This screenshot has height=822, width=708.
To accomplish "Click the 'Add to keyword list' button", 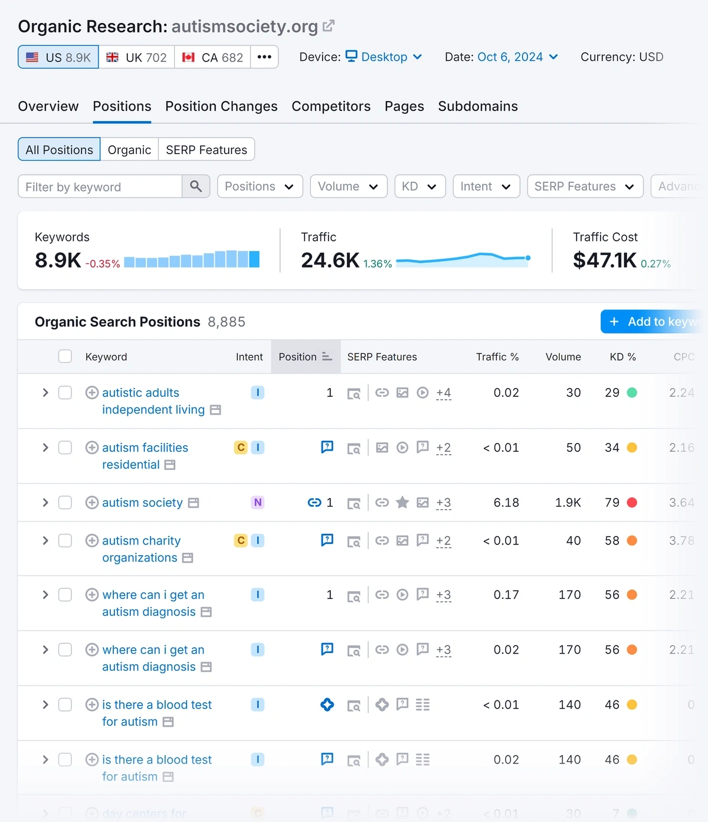I will (x=654, y=322).
